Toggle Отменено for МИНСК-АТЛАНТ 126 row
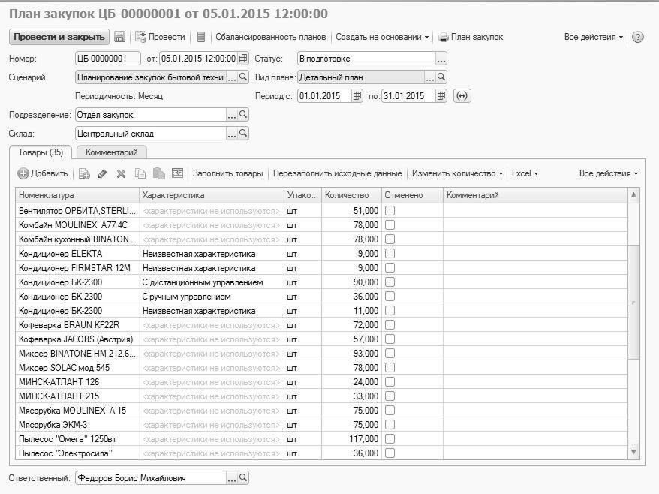The image size is (659, 494). (x=390, y=381)
